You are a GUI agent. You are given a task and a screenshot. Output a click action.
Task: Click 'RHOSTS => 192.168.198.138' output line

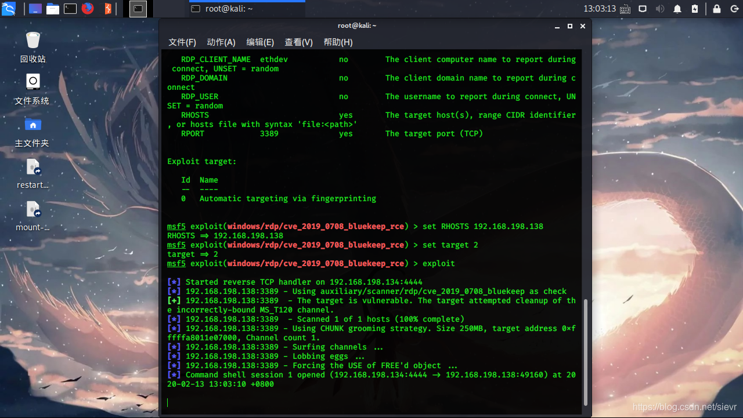225,235
